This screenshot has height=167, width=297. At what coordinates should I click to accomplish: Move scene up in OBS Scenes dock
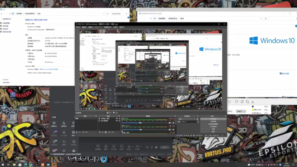(x=83, y=132)
